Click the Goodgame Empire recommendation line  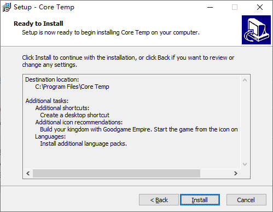point(139,129)
